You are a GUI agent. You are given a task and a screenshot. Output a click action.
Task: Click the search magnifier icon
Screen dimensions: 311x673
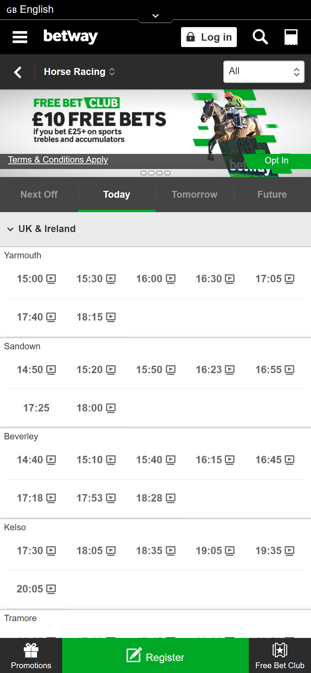tap(260, 37)
